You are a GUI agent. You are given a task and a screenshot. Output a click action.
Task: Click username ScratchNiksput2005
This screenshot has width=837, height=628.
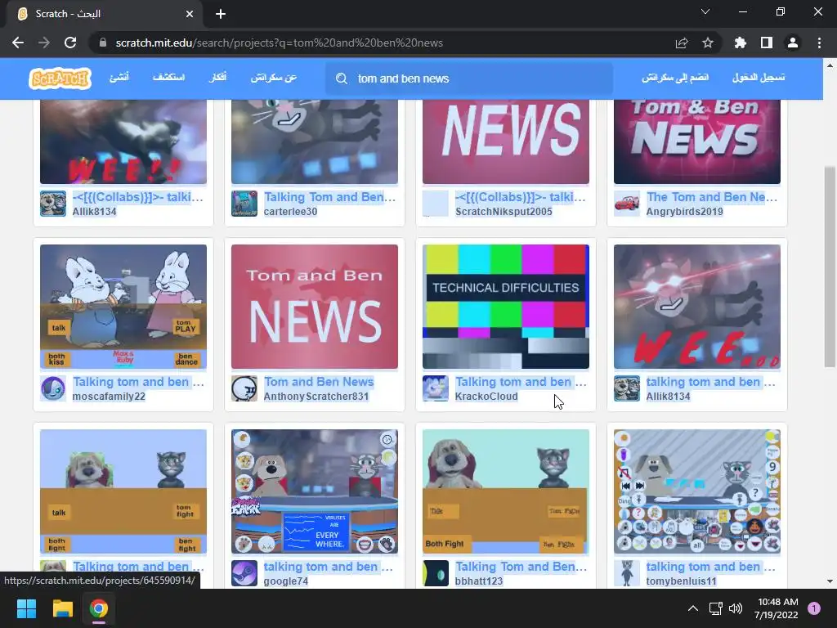click(504, 212)
